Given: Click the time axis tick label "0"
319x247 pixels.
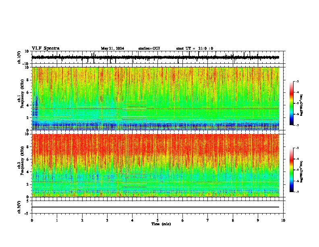Looking at the screenshot, I should (x=32, y=220).
